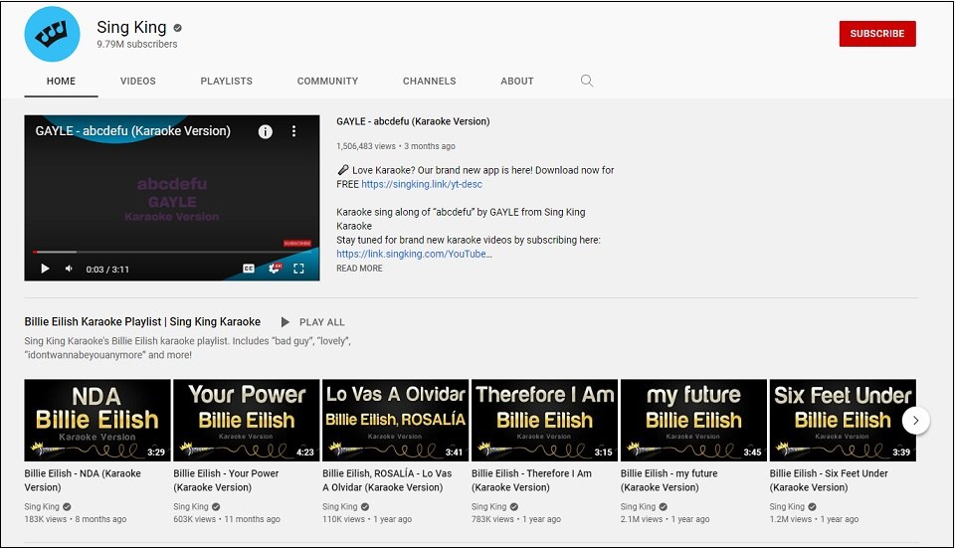Open the Therefore I Am thumbnail

coord(544,420)
